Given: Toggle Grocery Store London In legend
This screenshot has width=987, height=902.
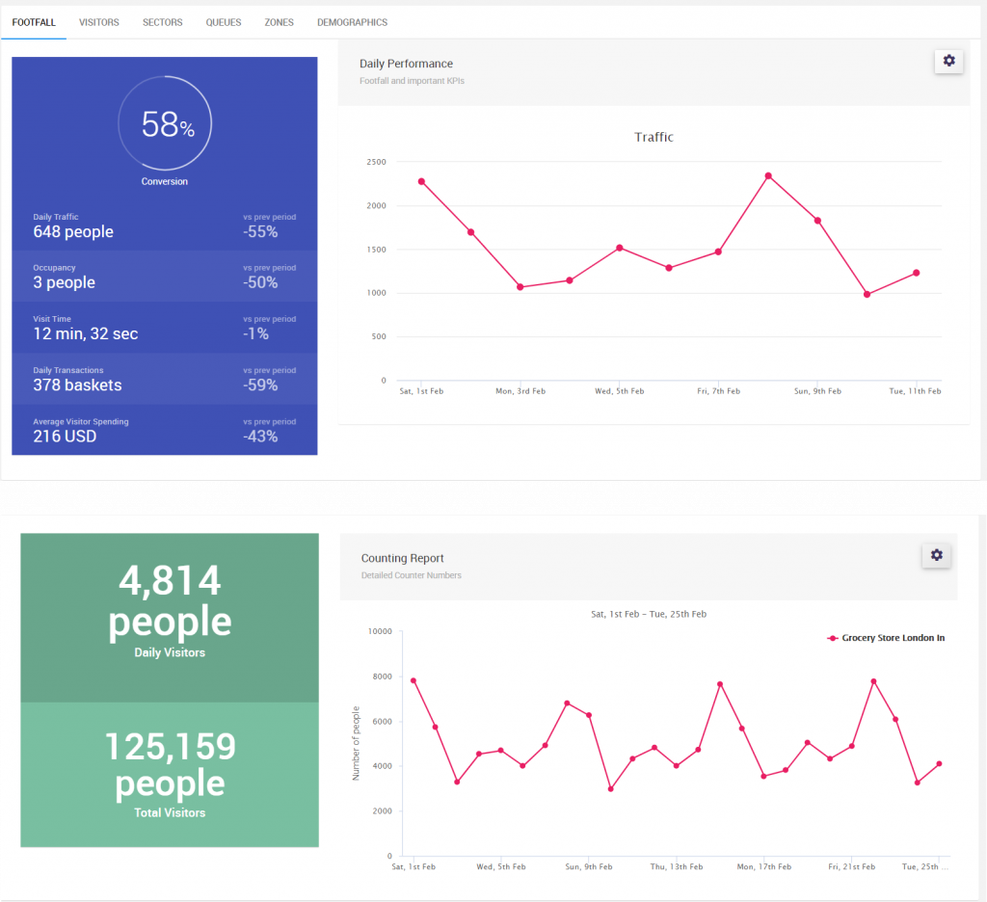Looking at the screenshot, I should click(x=886, y=638).
